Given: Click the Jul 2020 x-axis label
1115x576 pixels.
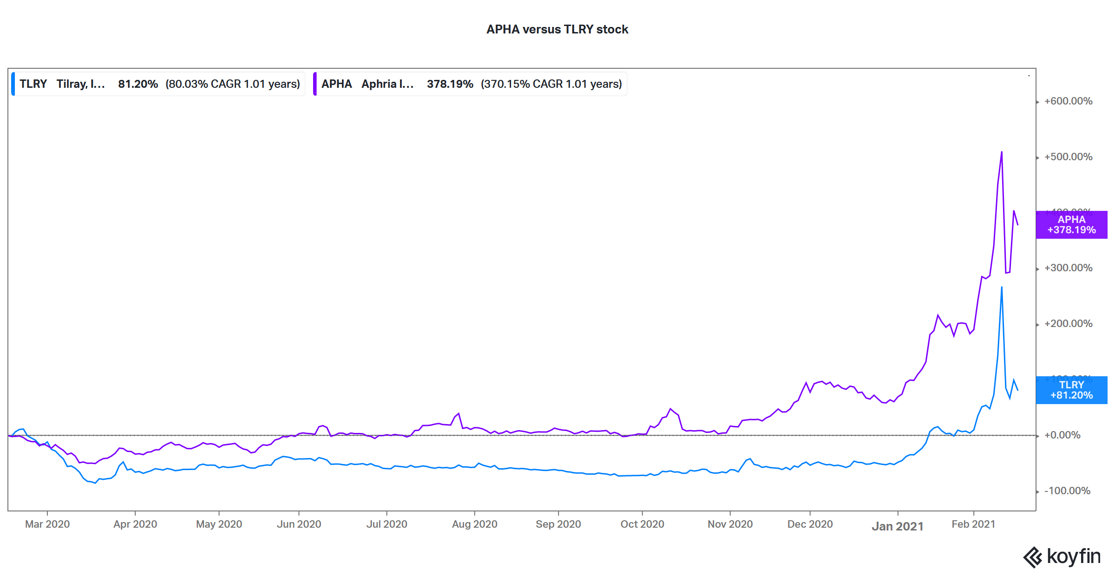Looking at the screenshot, I should pos(387,524).
